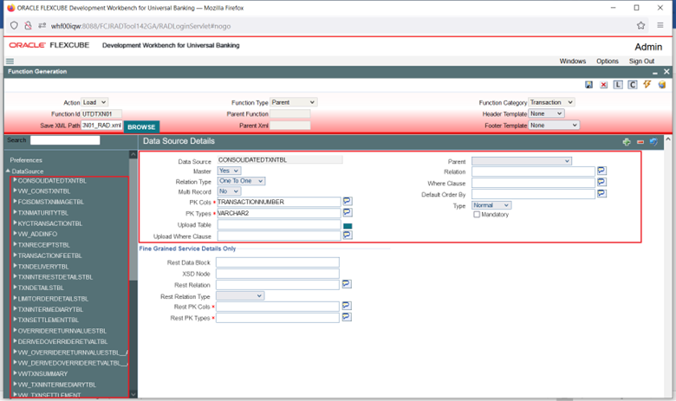Bookmark this page with the star icon
The image size is (676, 401).
641,25
